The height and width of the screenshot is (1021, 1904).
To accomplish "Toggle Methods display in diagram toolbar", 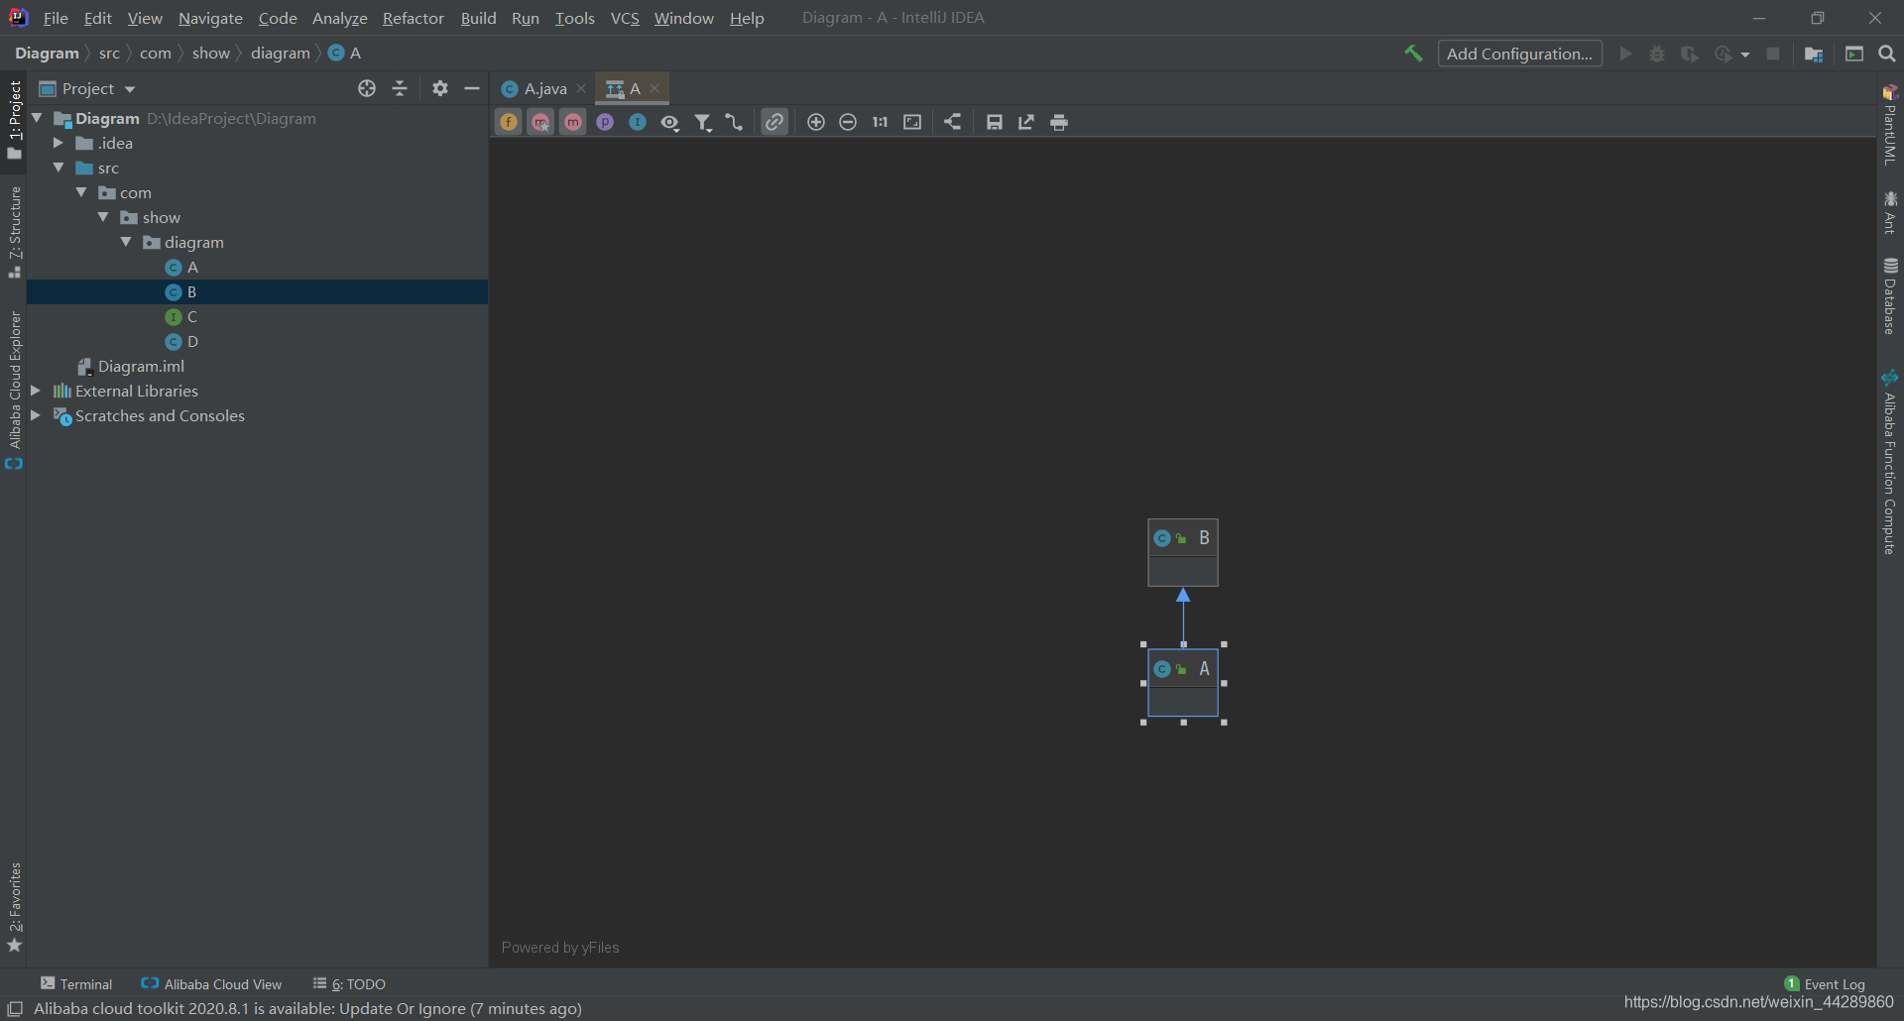I will (573, 122).
